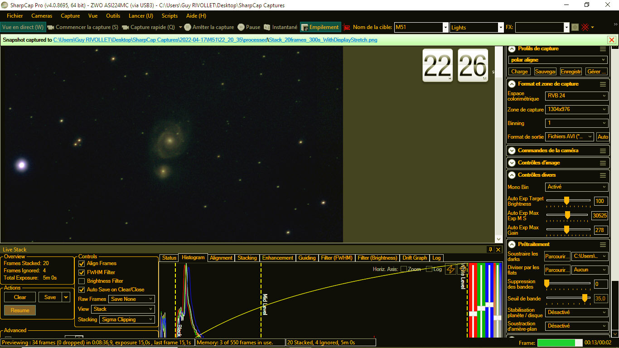Collapse the Profils de capture section

(x=512, y=49)
